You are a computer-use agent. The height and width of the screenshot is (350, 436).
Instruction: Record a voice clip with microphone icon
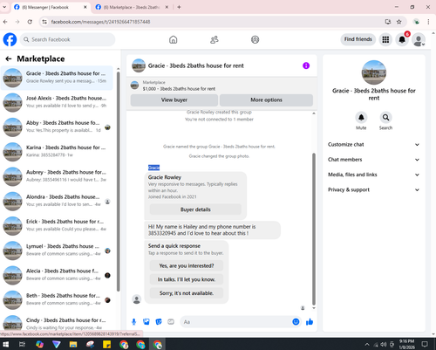coord(133,322)
